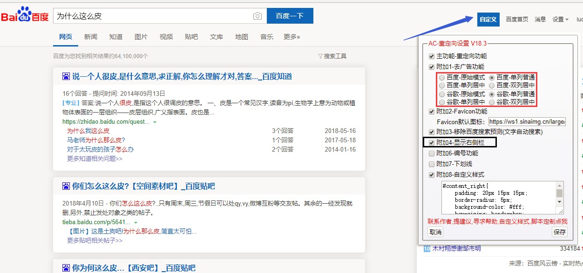583x273 pixels.
Task: Click rank 10 badge beside 木村翔感谢邹市明
Action: (x=427, y=249)
